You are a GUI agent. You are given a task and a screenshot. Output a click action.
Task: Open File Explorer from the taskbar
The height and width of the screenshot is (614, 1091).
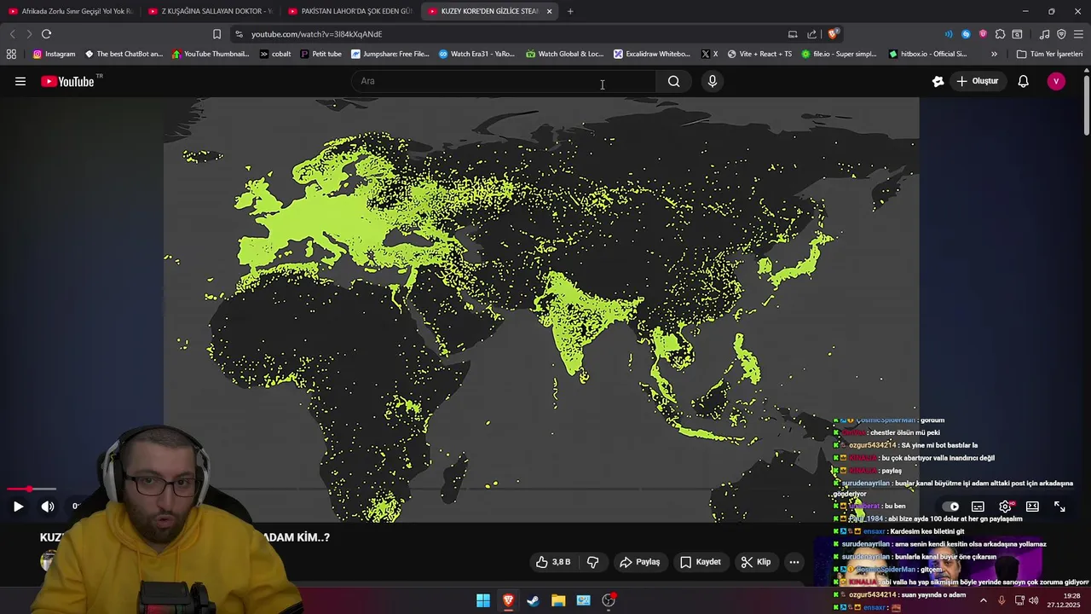tap(558, 600)
